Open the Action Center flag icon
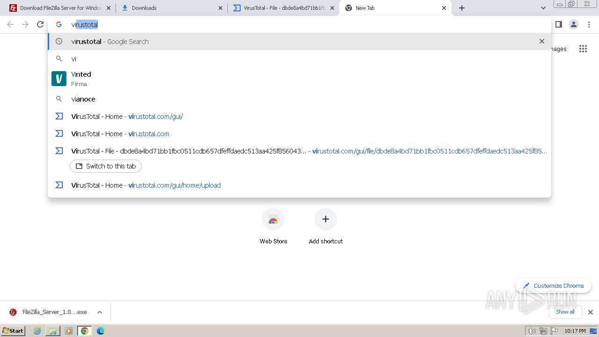This screenshot has width=599, height=337. click(x=555, y=331)
